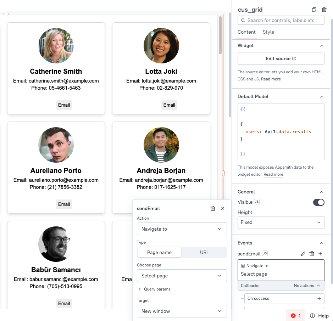Image resolution: width=333 pixels, height=321 pixels.
Task: Delete the sendEmail action via its trash icon
Action: [312, 254]
